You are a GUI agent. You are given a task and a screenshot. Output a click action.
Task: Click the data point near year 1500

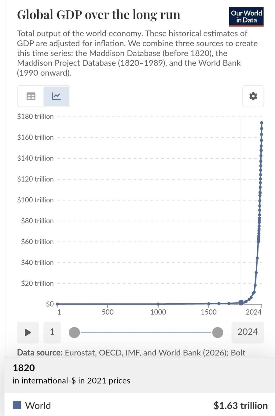208,304
